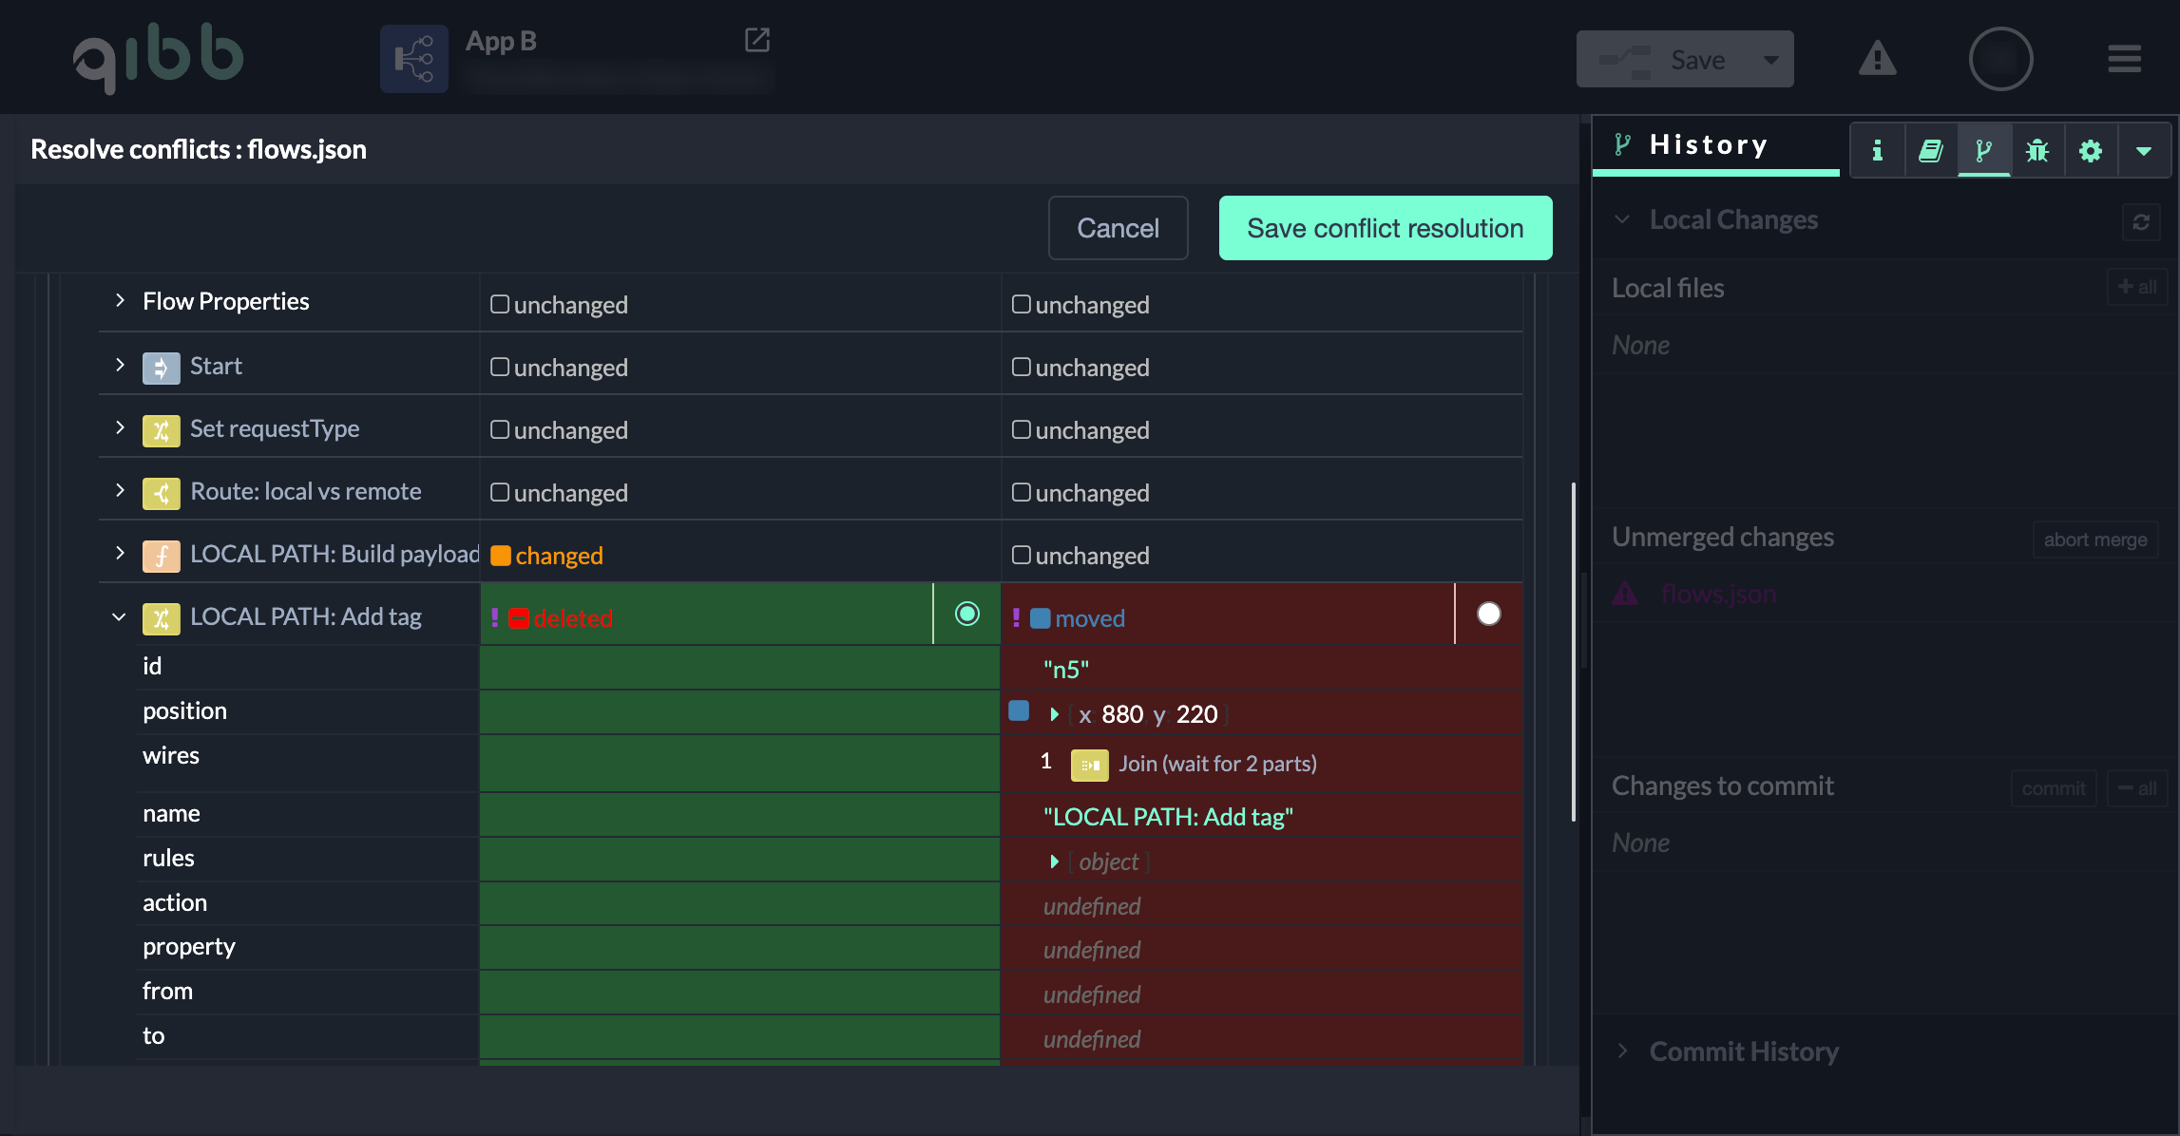This screenshot has height=1136, width=2180.
Task: Expand the Start node row
Action: coord(120,366)
